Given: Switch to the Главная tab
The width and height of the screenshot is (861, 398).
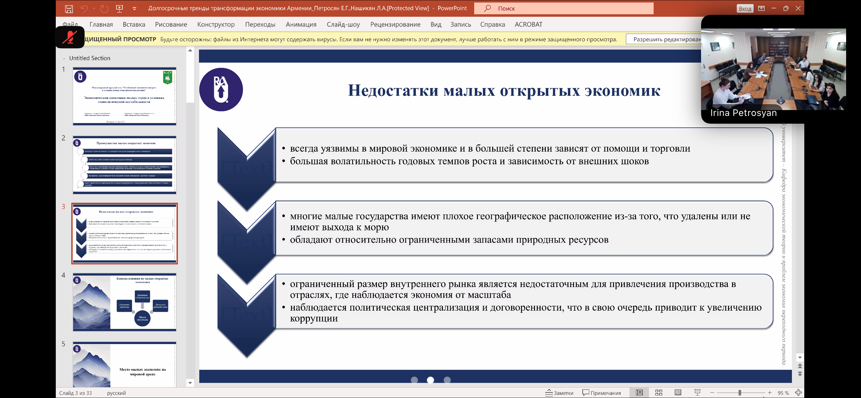Looking at the screenshot, I should coord(101,24).
